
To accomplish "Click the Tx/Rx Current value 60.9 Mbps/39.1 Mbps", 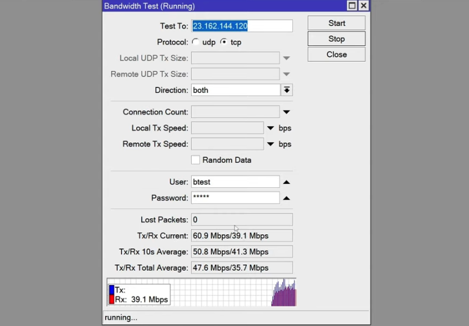I will click(x=242, y=236).
